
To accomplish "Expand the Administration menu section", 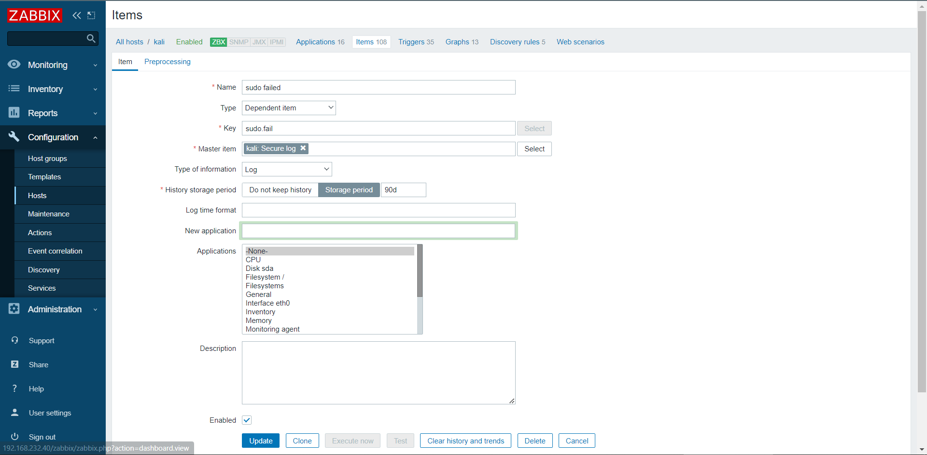I will [x=53, y=309].
